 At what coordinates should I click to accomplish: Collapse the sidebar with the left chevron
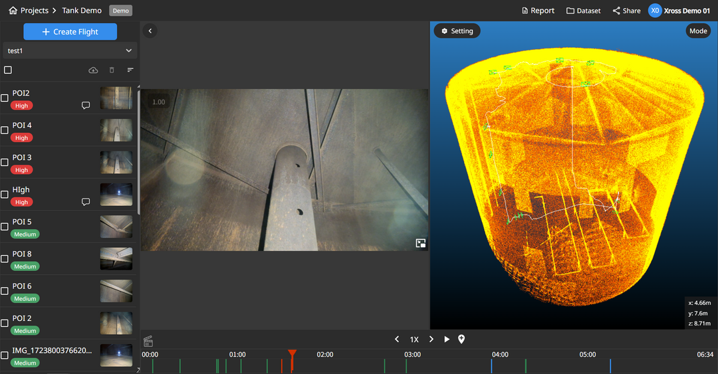tap(150, 31)
